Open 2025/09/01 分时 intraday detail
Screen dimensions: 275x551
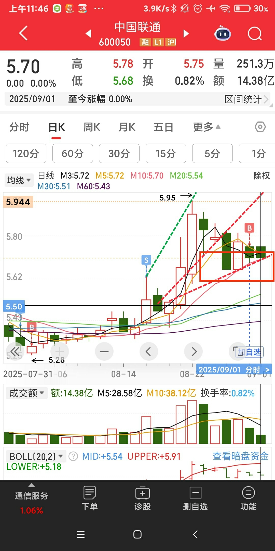point(234,369)
